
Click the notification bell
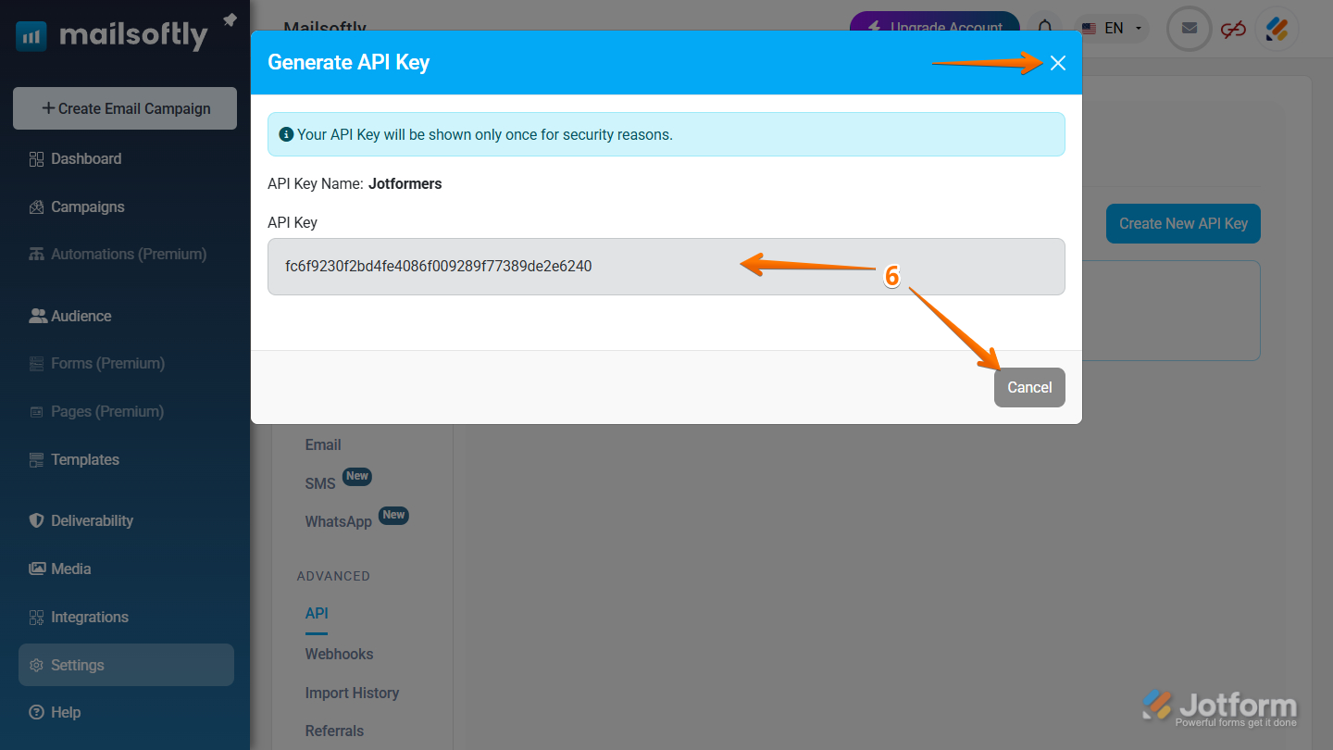(1046, 29)
